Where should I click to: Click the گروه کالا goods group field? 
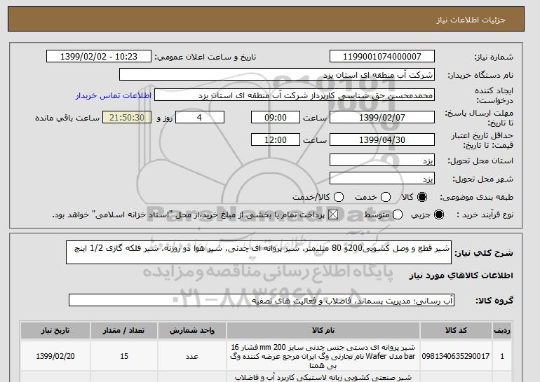click(262, 301)
